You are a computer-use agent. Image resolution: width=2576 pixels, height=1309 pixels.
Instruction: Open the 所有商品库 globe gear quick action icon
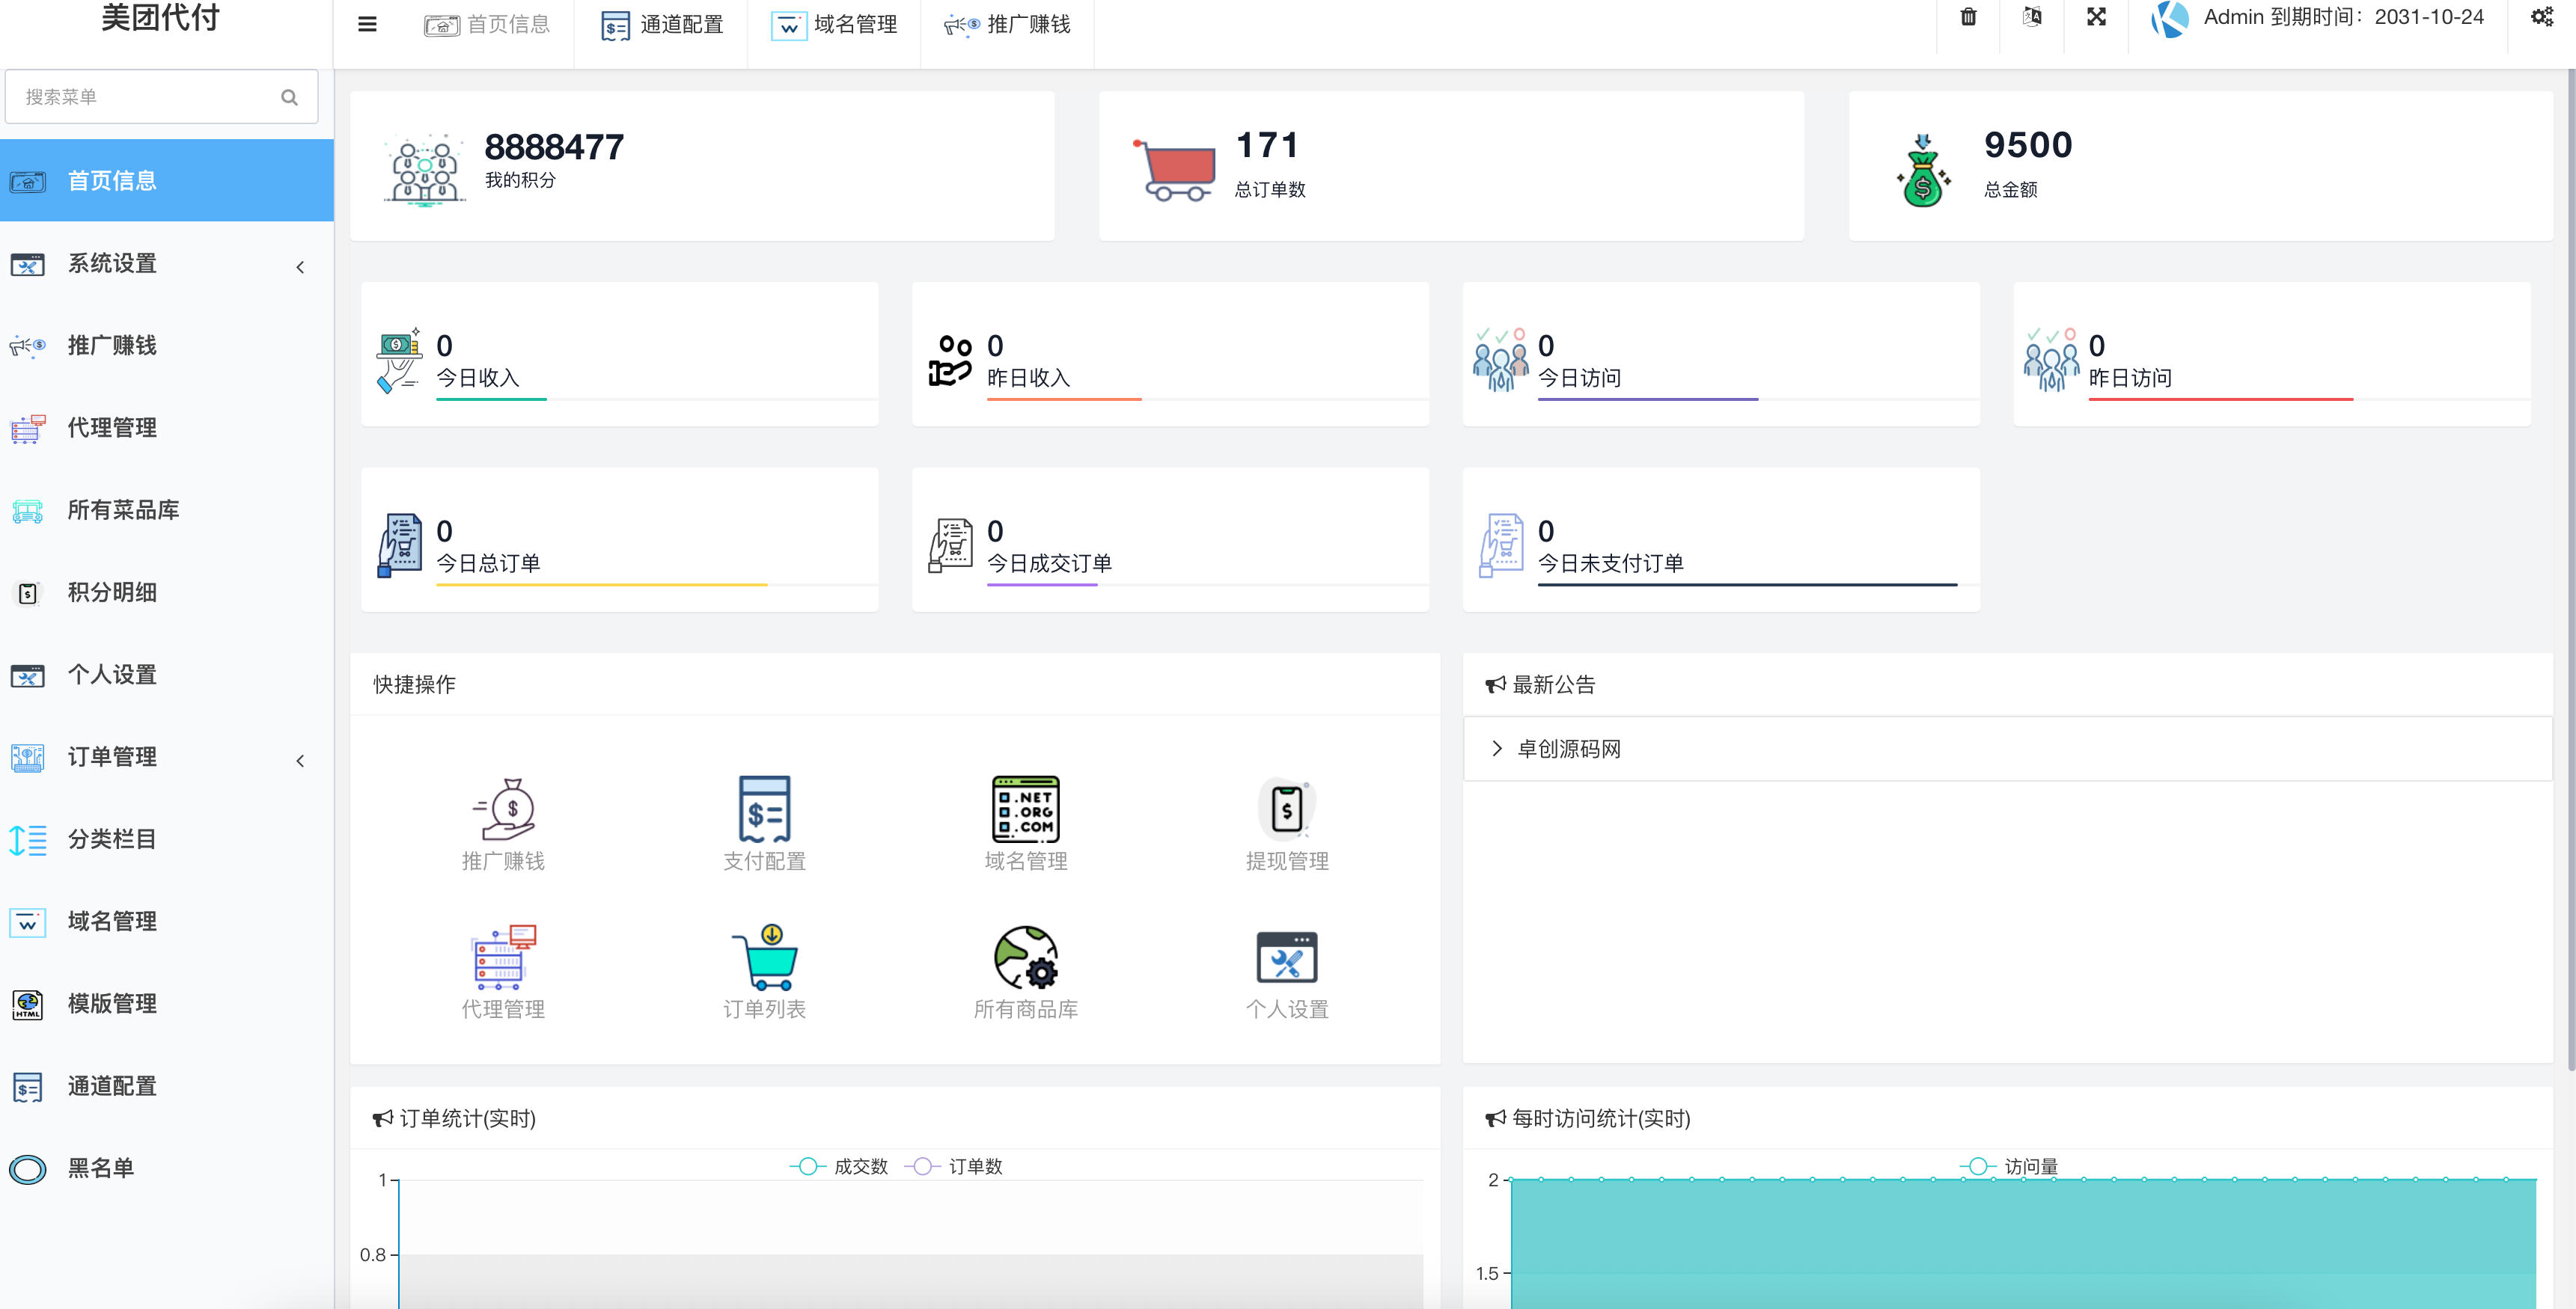[1025, 956]
